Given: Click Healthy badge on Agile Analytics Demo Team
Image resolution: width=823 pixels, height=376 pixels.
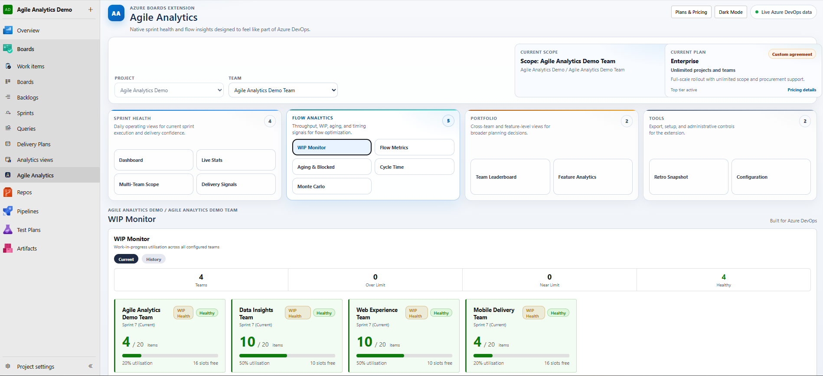Looking at the screenshot, I should 207,313.
